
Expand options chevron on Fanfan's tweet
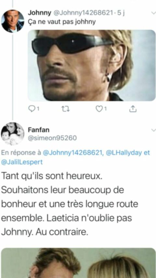[x=153, y=130]
